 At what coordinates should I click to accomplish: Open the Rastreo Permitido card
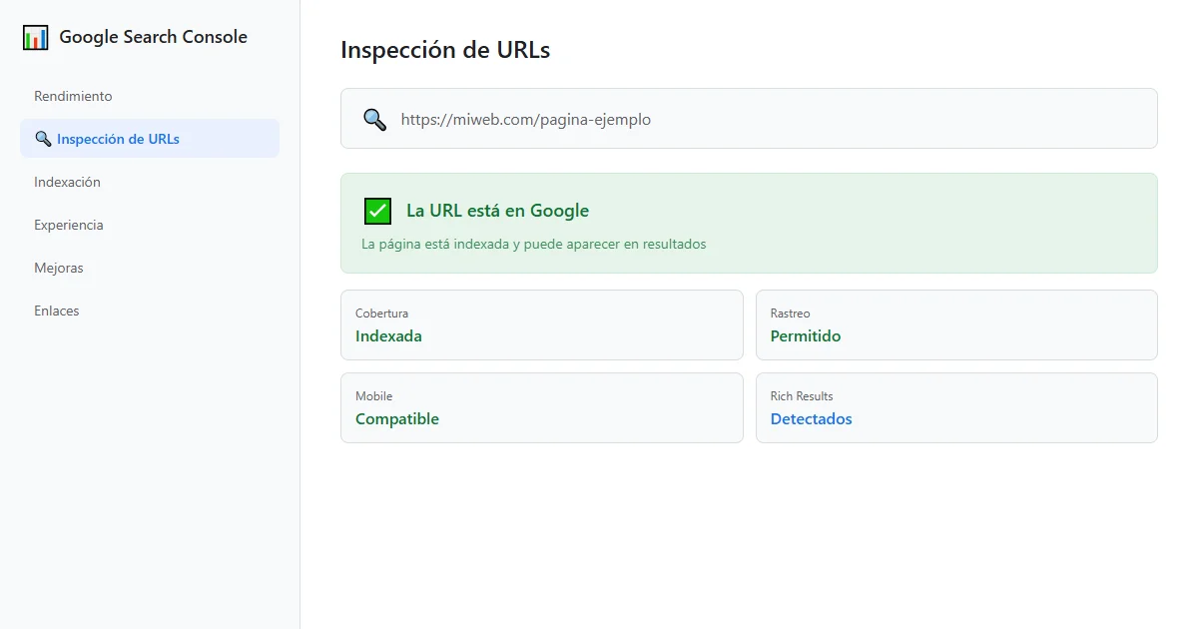956,324
